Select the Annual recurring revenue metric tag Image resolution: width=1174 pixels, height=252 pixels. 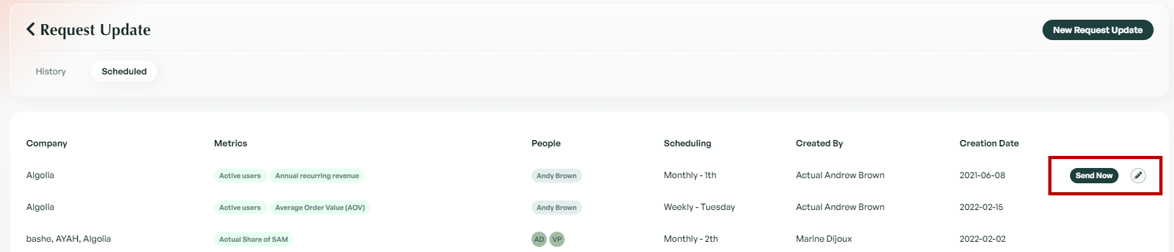point(317,176)
